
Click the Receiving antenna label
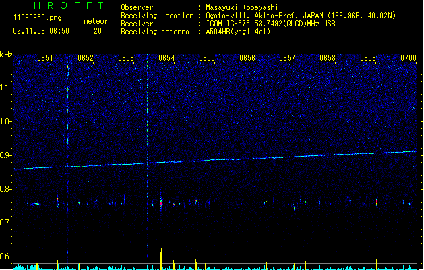click(155, 32)
